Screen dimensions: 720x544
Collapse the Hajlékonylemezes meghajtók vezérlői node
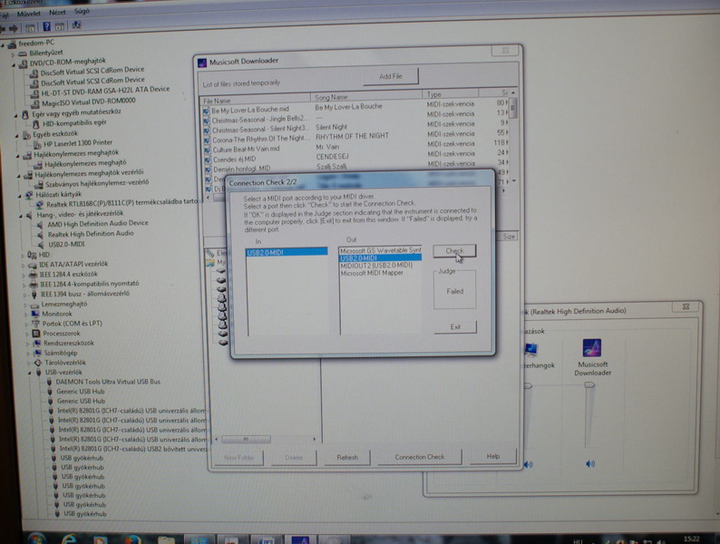pos(19,176)
